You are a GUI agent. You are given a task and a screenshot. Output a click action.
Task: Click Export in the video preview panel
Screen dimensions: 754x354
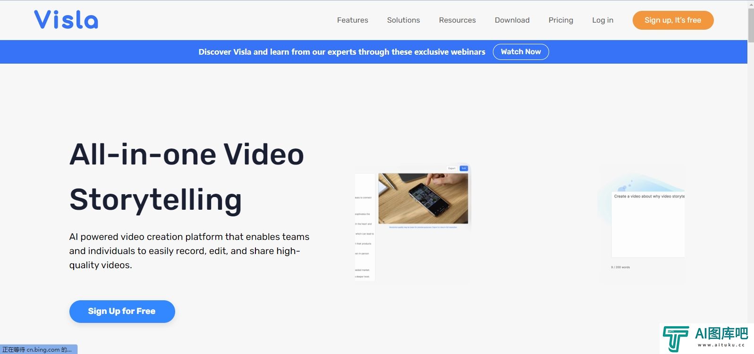[x=452, y=168]
